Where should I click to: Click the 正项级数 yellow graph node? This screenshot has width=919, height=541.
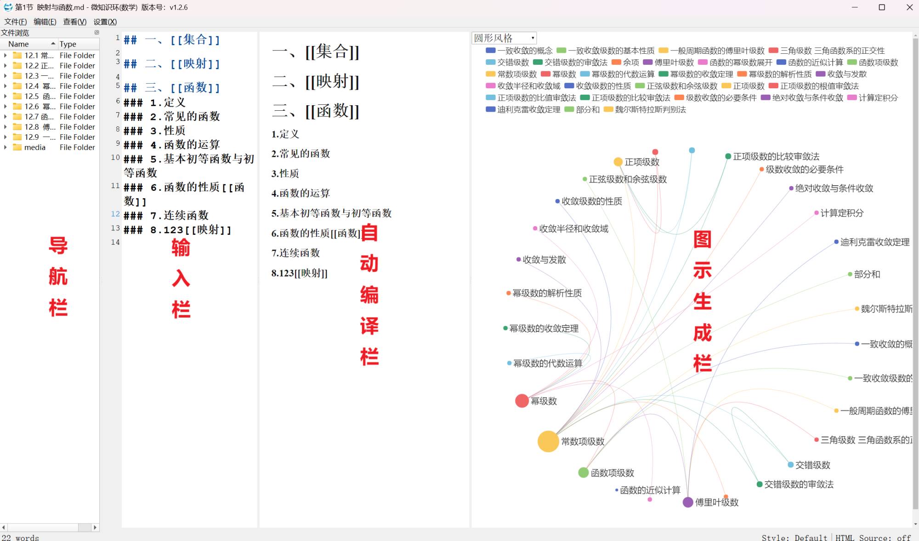click(x=618, y=162)
